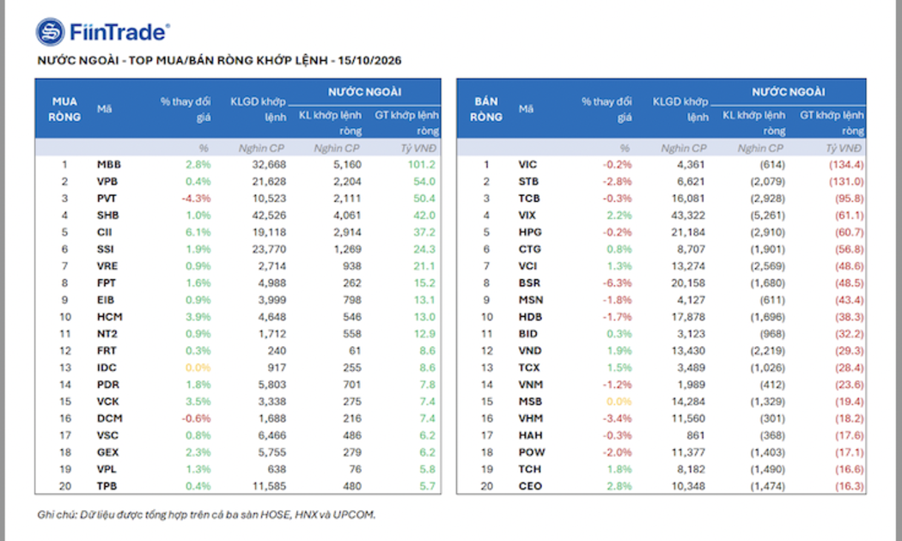Click the traded volume 32,668
Viewport: 902px width, 541px height.
(269, 164)
